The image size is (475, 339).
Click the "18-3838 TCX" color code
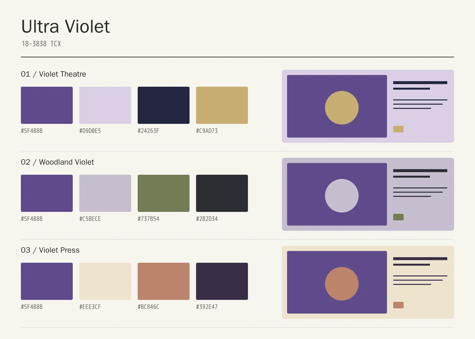[41, 44]
